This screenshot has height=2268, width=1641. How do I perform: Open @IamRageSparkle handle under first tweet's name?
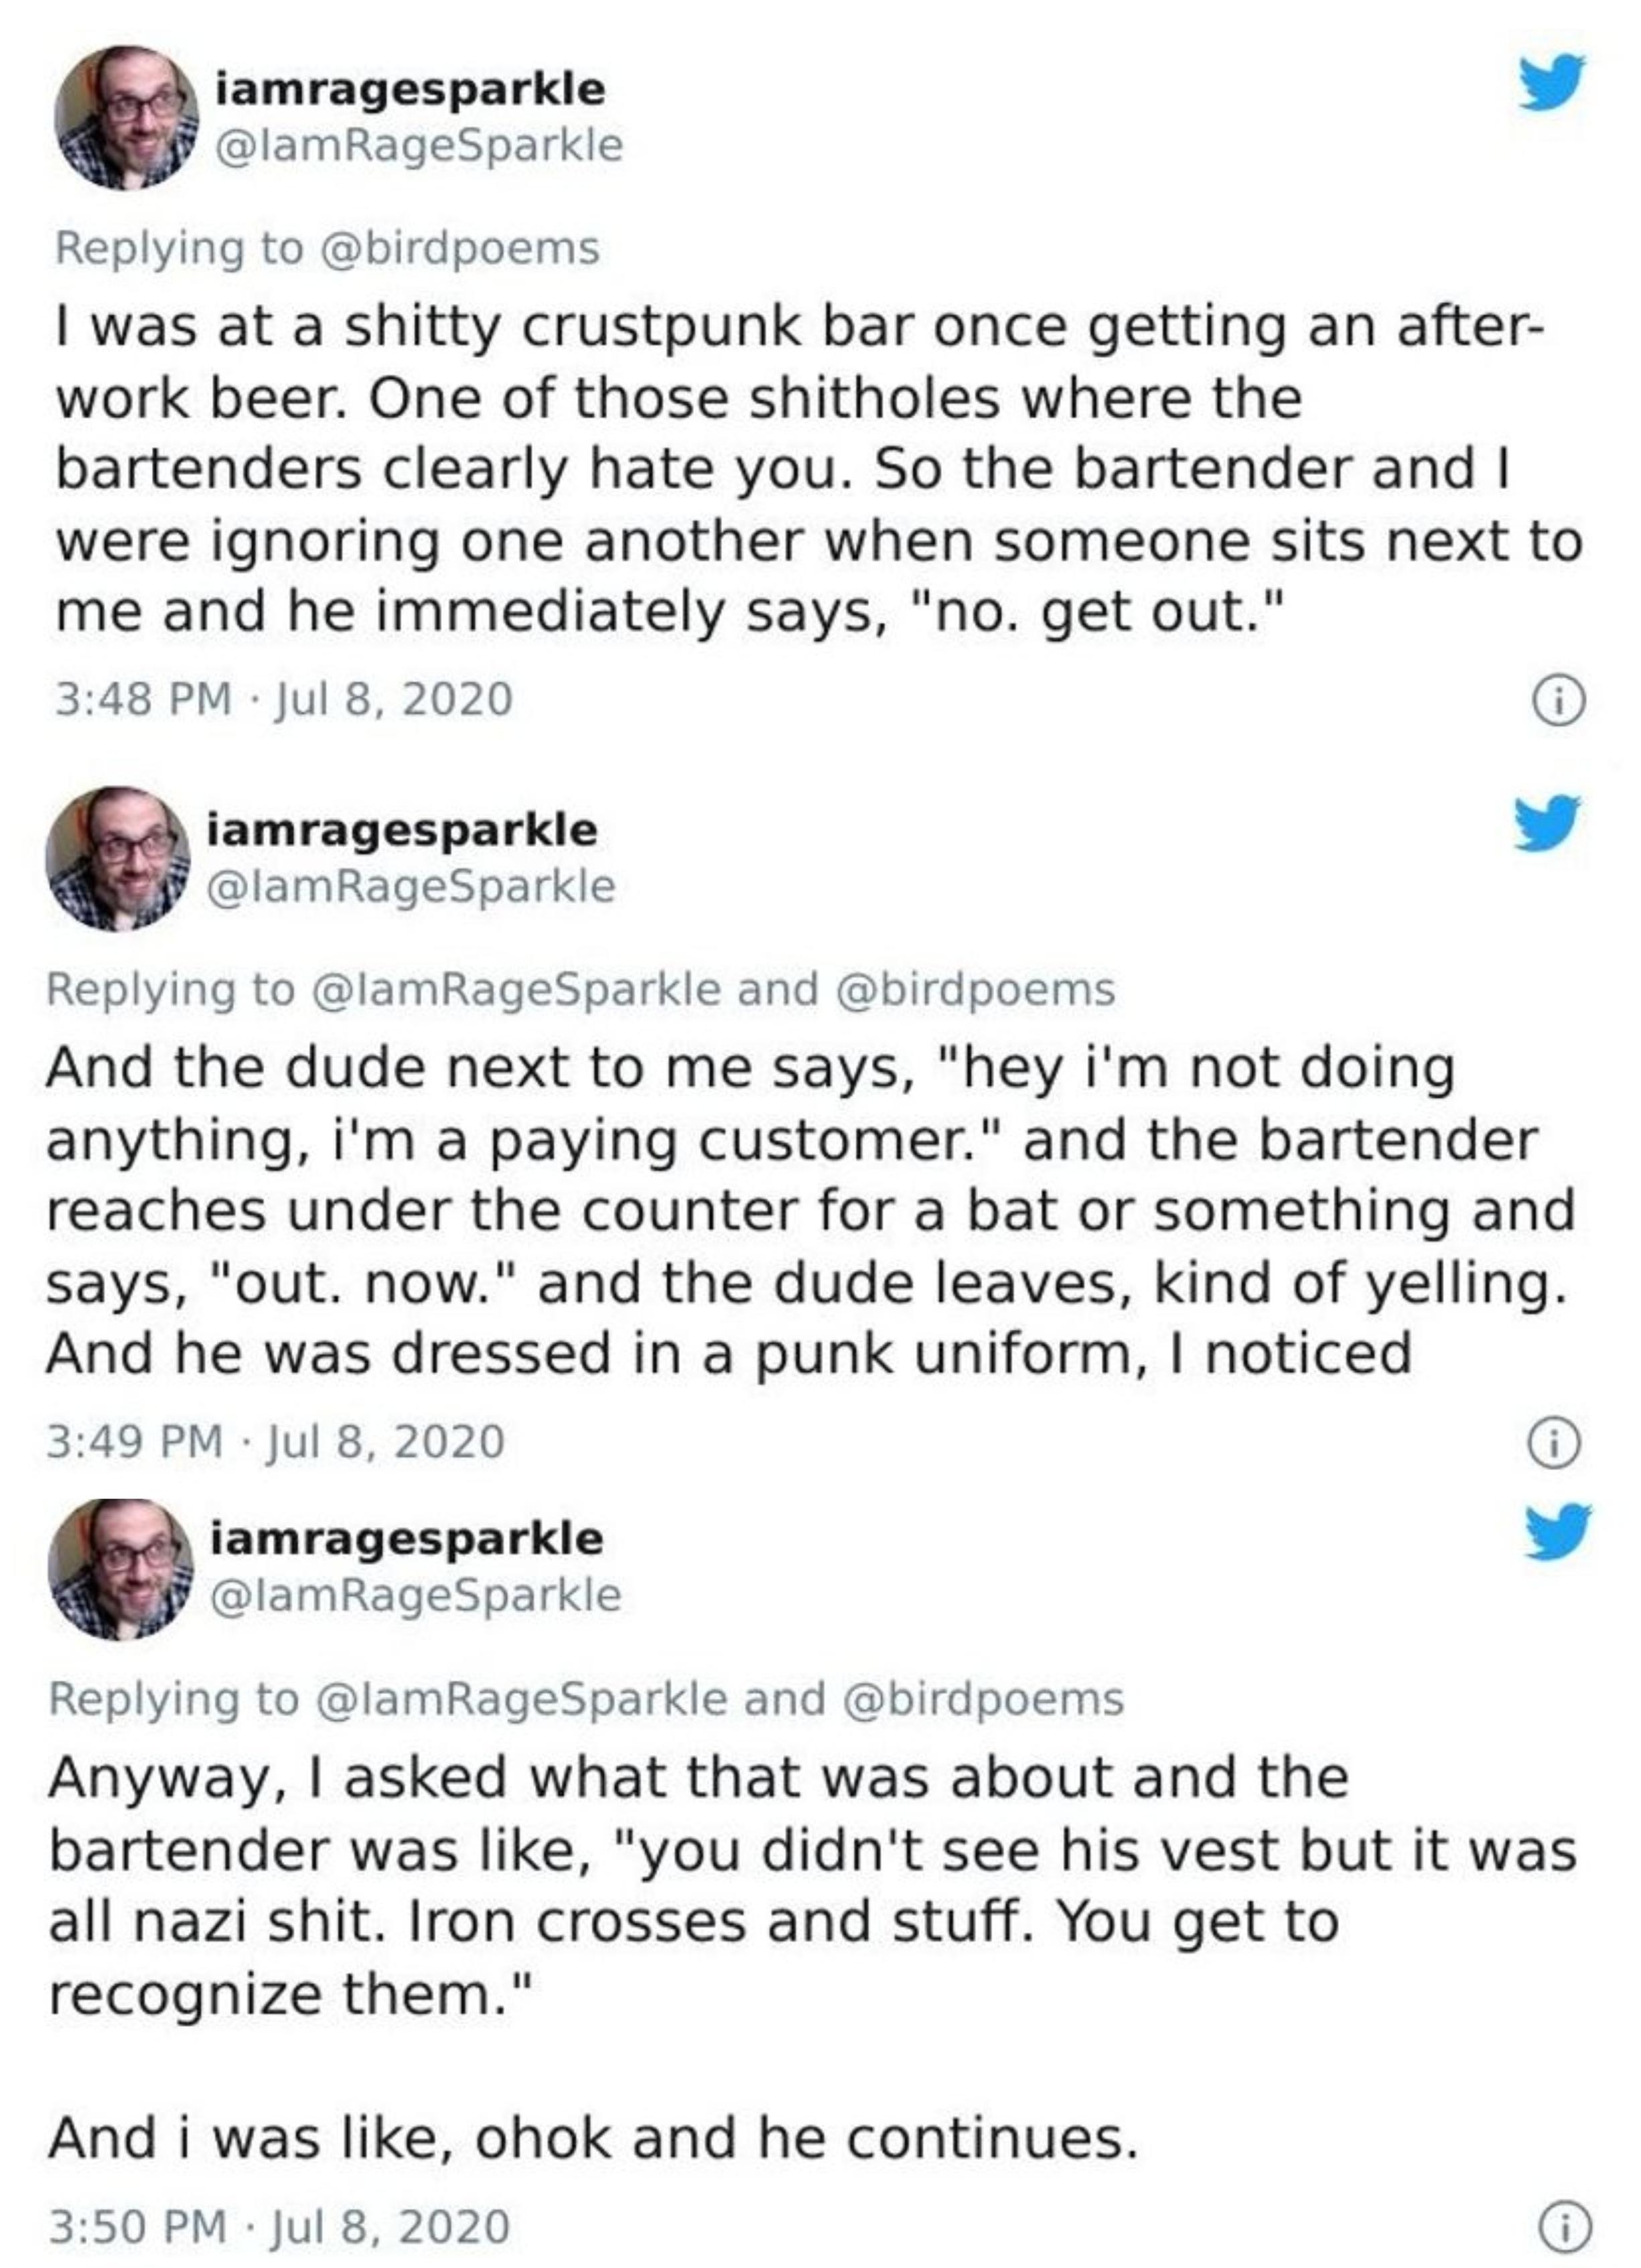coord(419,145)
